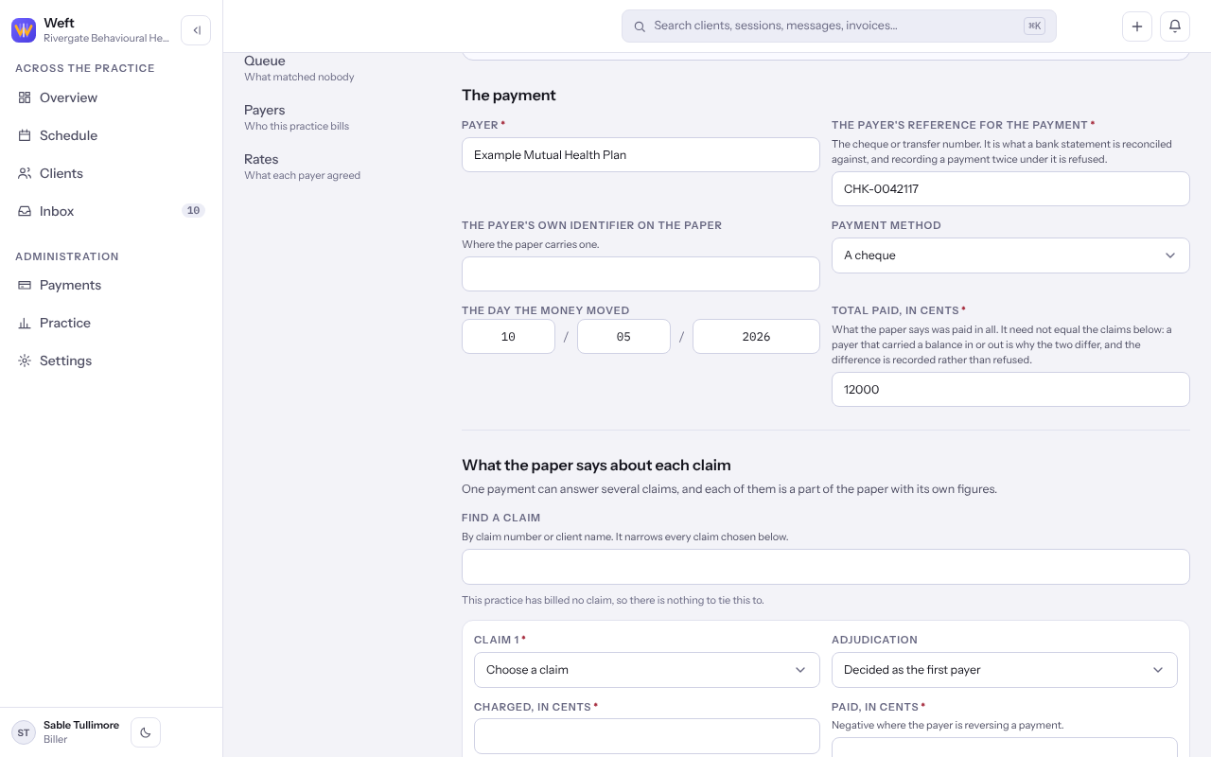Switch to the Queue sub-page
Screen dimensions: 1211x757
(299, 68)
